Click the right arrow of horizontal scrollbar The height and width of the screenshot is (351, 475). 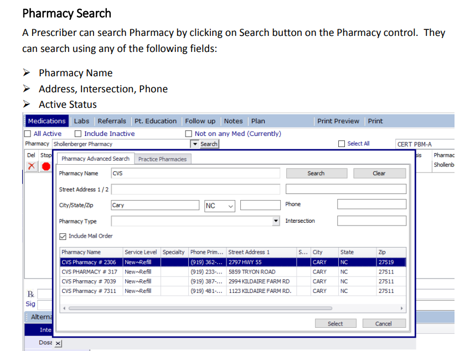point(402,308)
